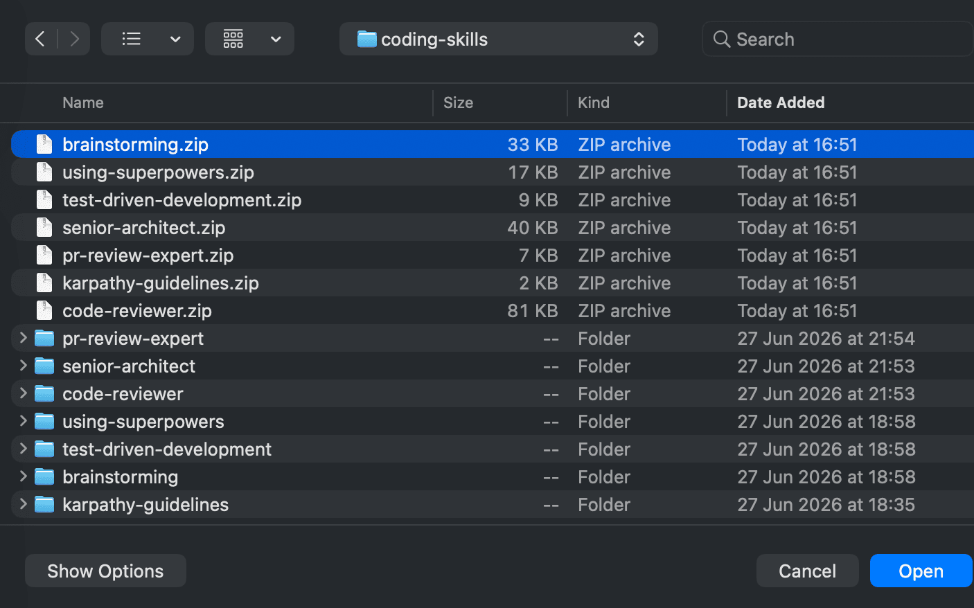
Task: Click the brainstorming folder icon
Action: [44, 476]
